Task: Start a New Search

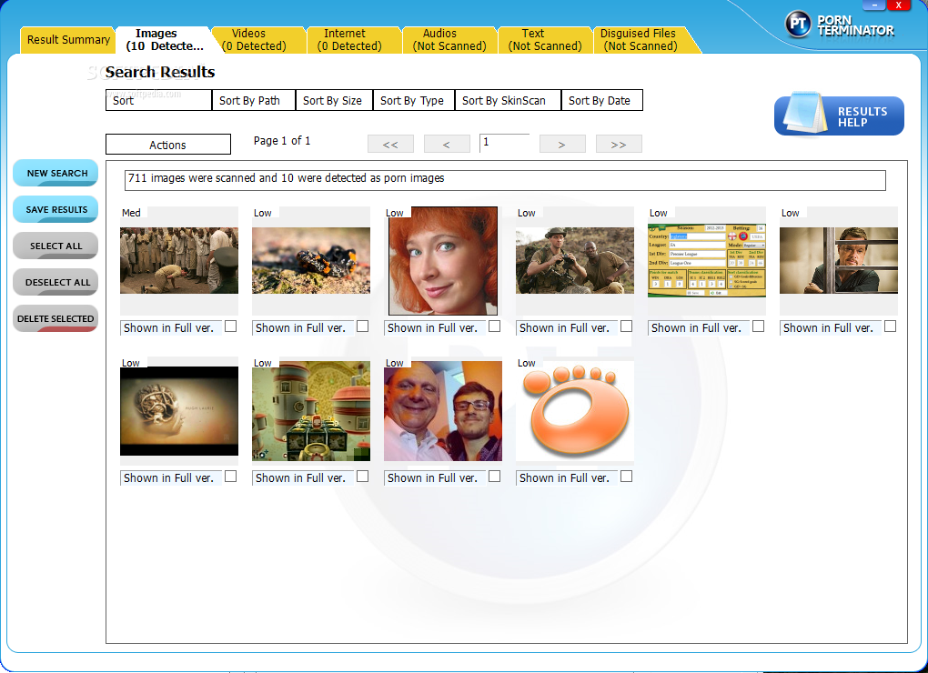Action: pyautogui.click(x=55, y=174)
